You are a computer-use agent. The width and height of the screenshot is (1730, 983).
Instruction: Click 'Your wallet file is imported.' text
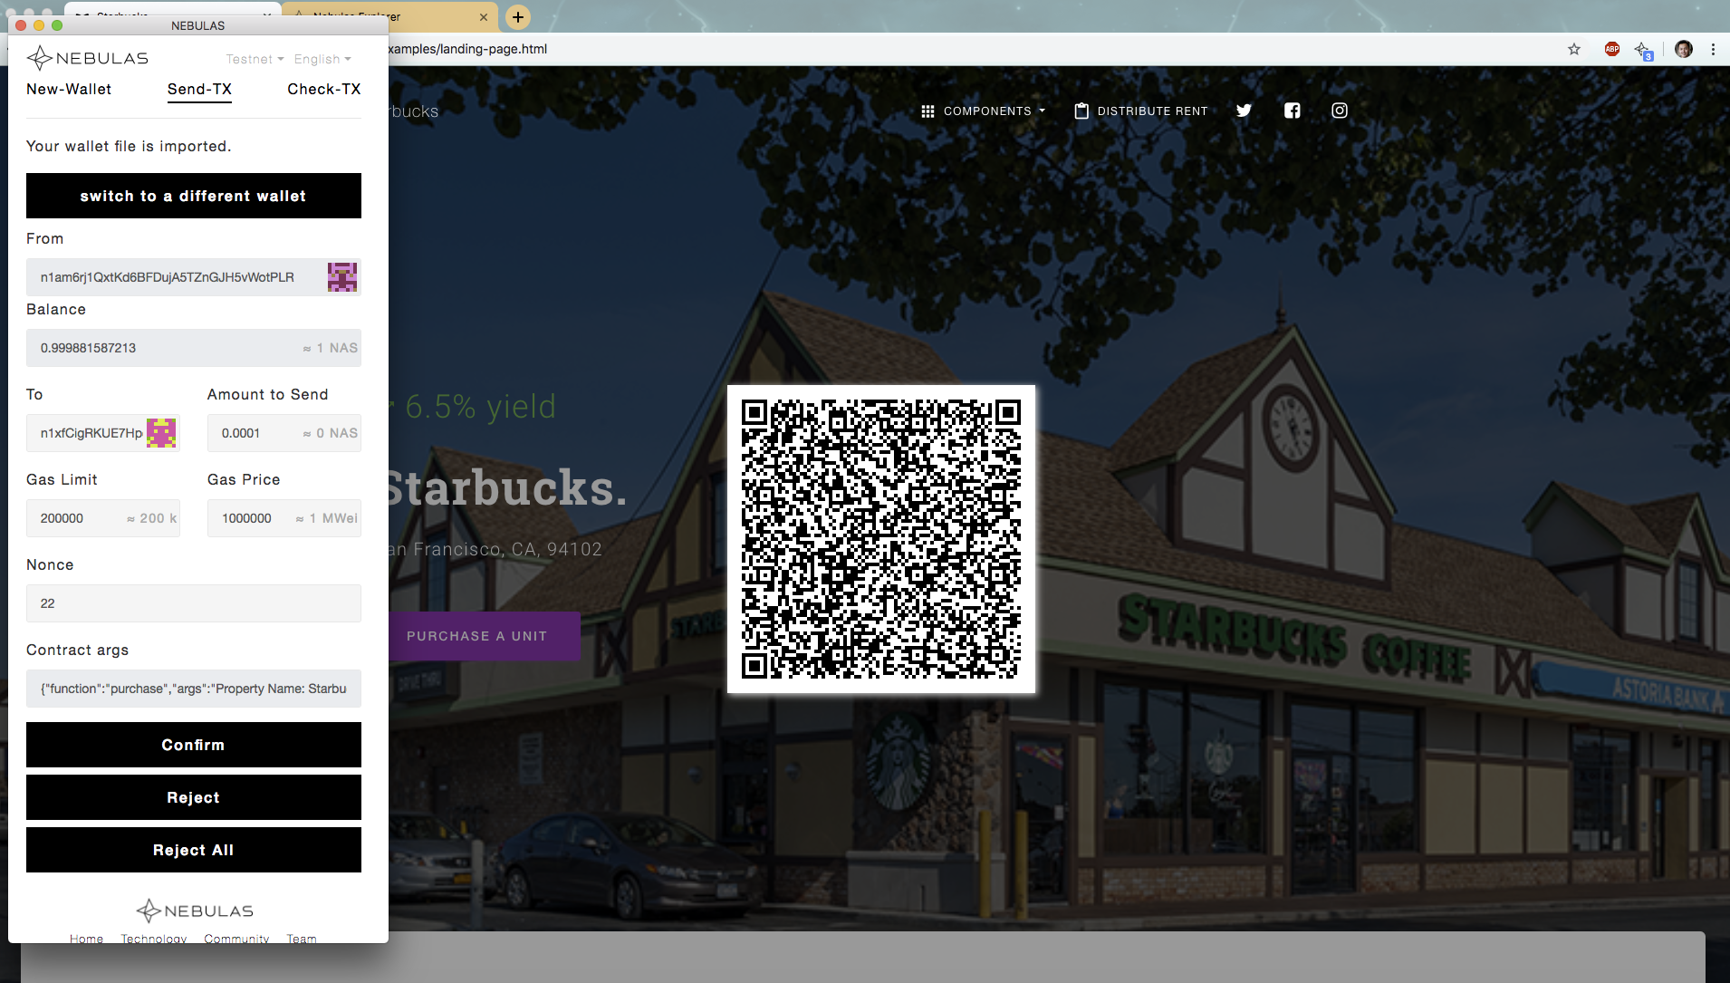coord(129,146)
